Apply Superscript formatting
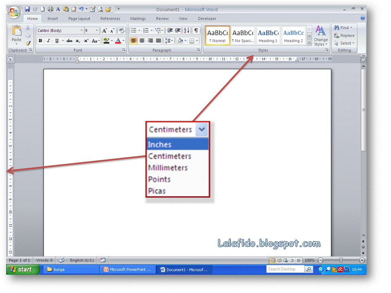Screen dimensions: 391x293 (x=86, y=41)
